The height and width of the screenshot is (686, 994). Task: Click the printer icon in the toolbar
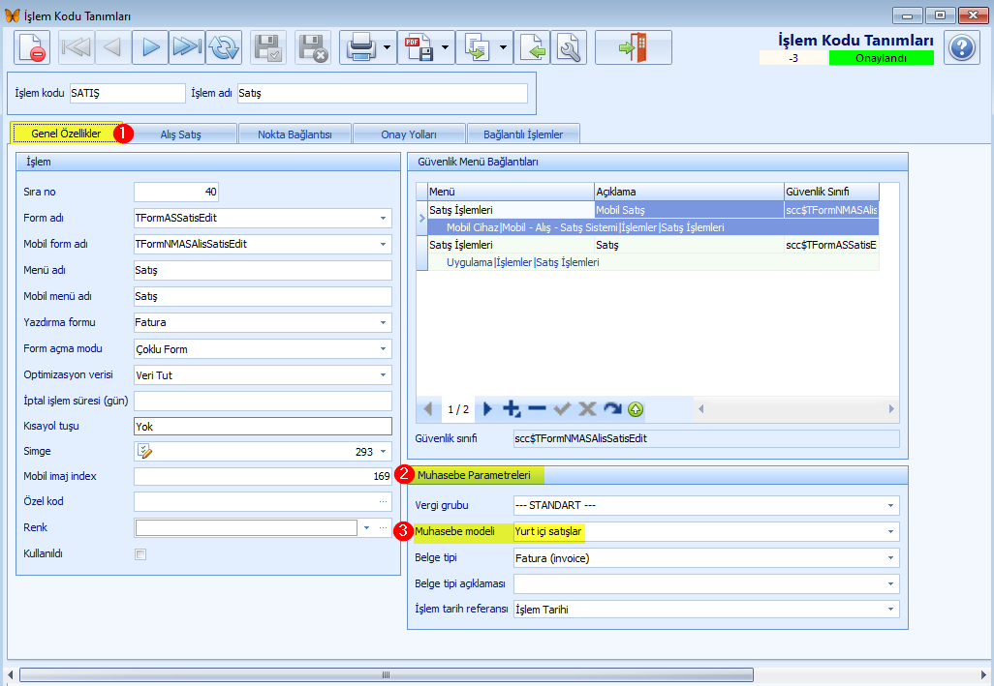point(361,47)
